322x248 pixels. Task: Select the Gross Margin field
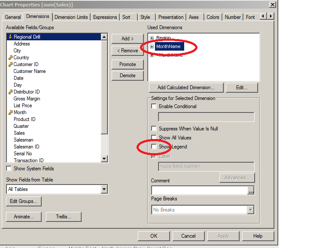coord(27,99)
